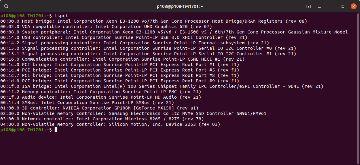Minimize the terminal window

point(332,6)
